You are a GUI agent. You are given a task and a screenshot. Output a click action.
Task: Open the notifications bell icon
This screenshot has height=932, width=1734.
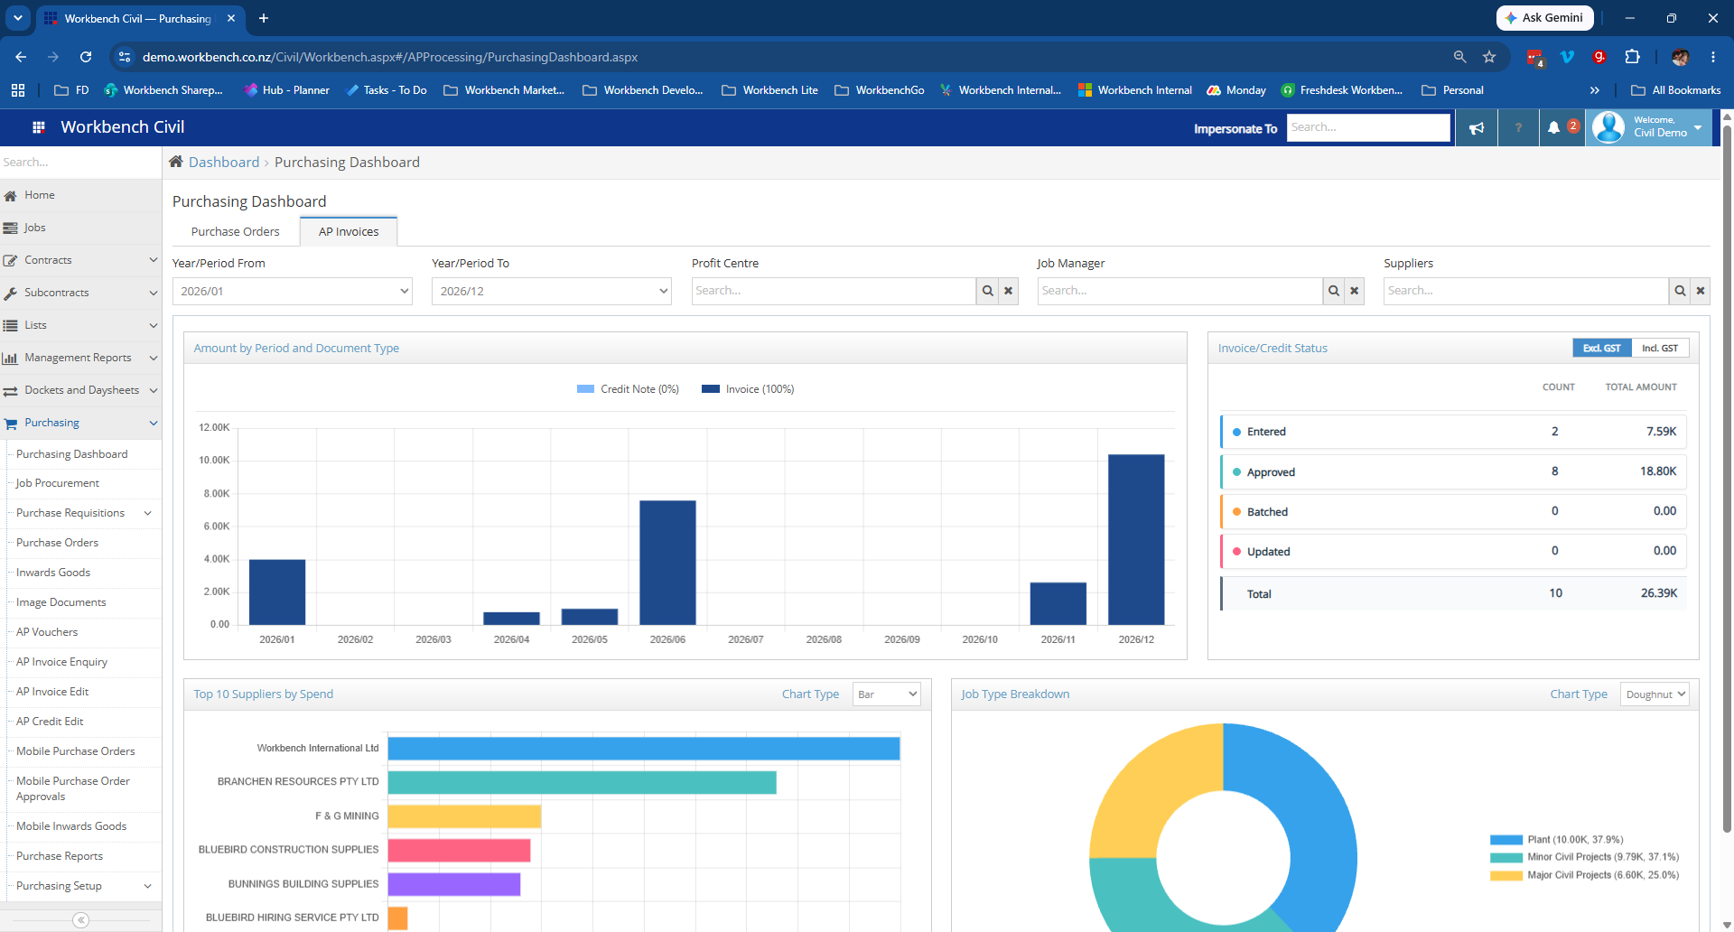[1553, 128]
